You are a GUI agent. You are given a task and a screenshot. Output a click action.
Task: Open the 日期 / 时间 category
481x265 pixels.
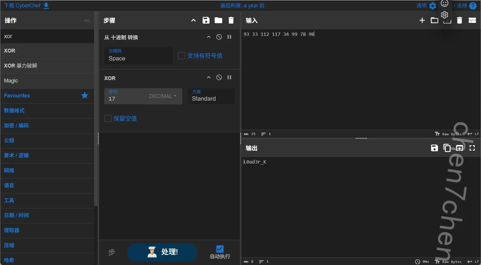pos(47,215)
